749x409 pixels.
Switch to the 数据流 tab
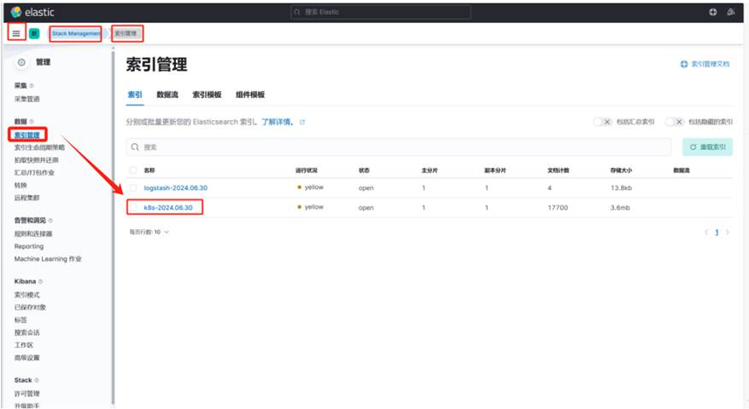(x=167, y=95)
